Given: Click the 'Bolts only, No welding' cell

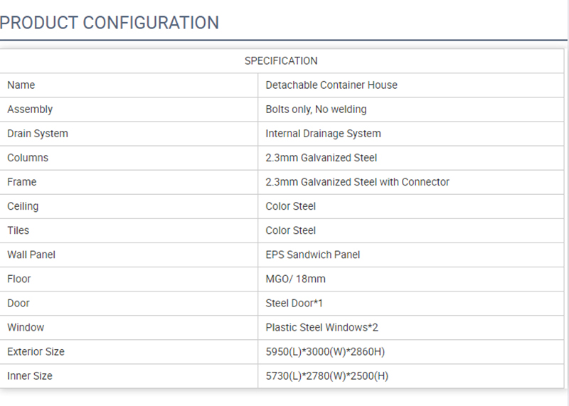Looking at the screenshot, I should [x=316, y=109].
